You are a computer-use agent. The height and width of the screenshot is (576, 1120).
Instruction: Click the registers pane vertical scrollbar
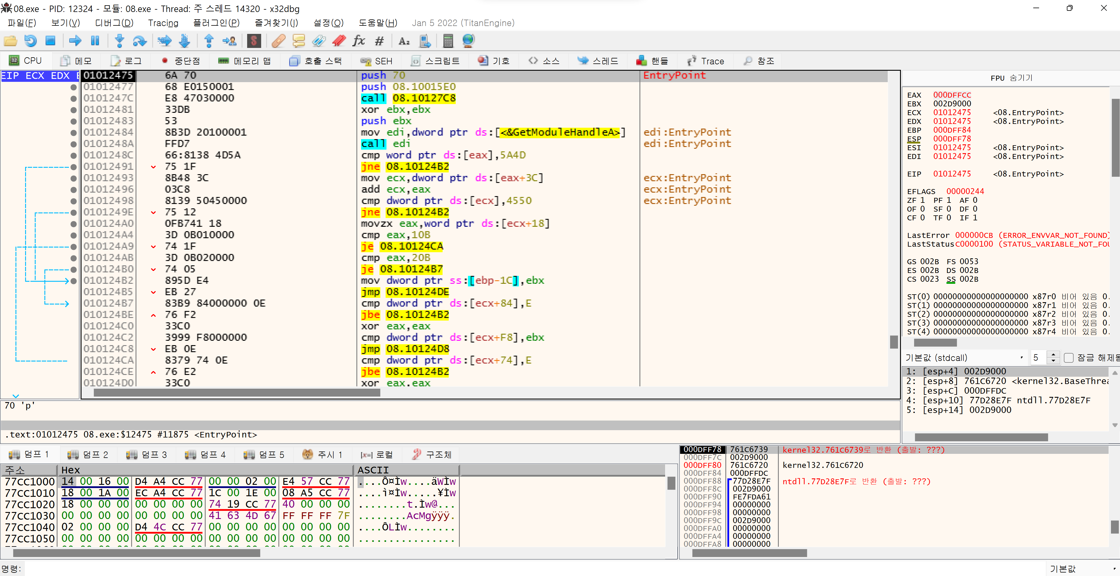click(x=1115, y=137)
